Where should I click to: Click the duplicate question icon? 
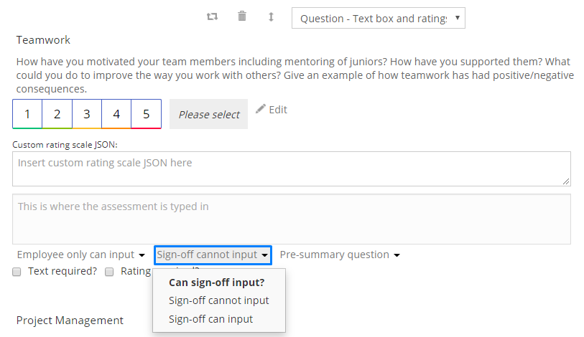pos(213,16)
